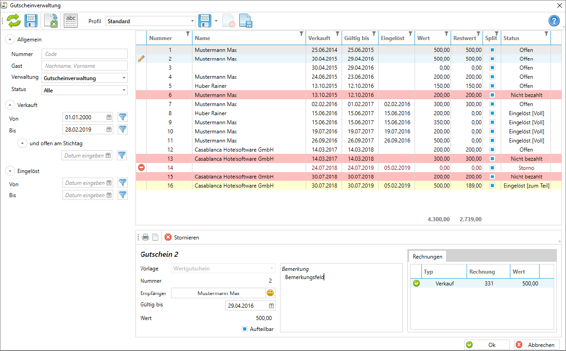Image resolution: width=566 pixels, height=351 pixels.
Task: Click funnel icon beside Verkauft Von date
Action: point(122,117)
